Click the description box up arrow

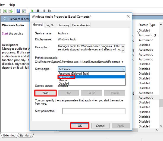click(x=123, y=47)
